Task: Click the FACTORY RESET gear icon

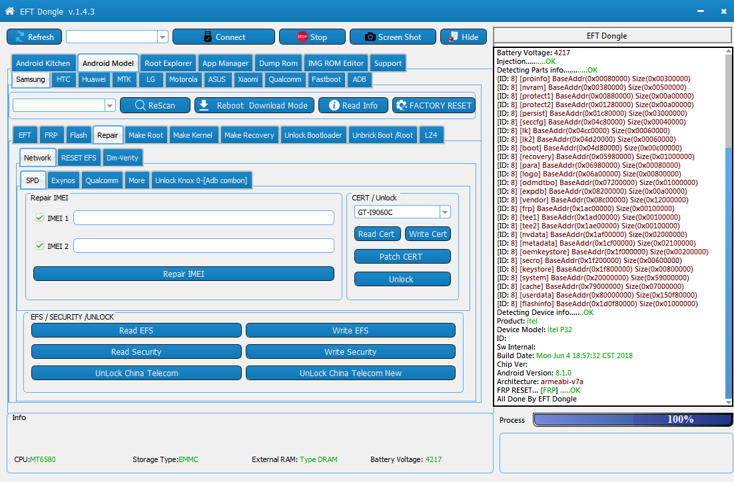Action: (401, 105)
